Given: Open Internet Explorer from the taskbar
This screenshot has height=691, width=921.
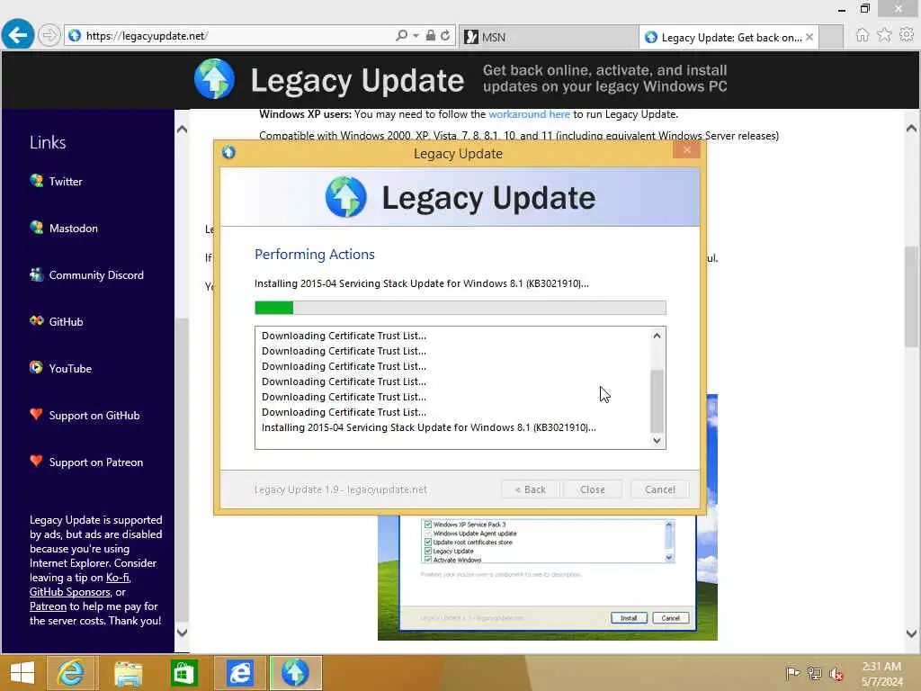Looking at the screenshot, I should 70,673.
